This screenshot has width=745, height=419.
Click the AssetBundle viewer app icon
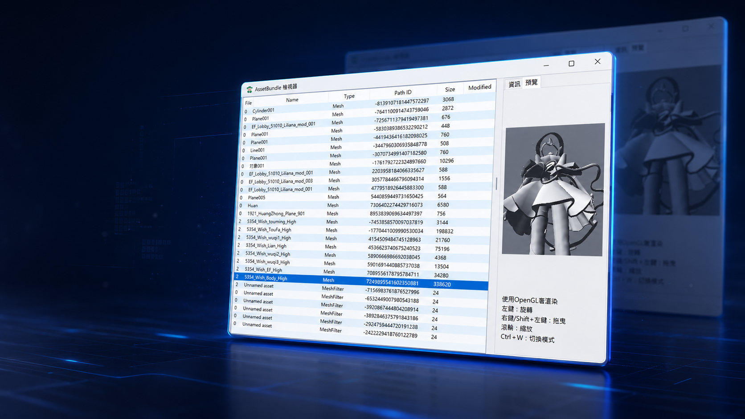250,89
